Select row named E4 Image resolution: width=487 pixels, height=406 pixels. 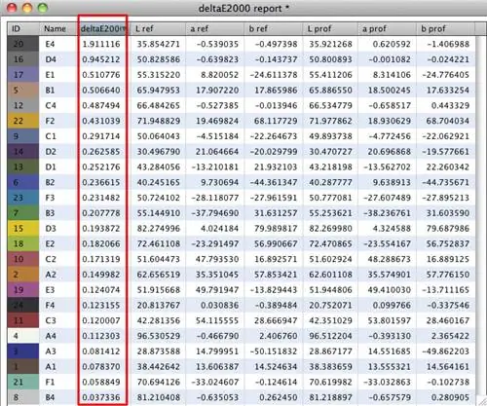pyautogui.click(x=242, y=44)
